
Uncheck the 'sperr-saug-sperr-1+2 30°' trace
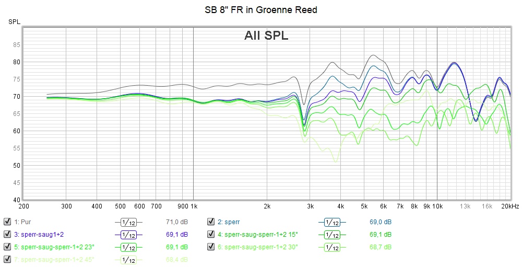click(211, 247)
